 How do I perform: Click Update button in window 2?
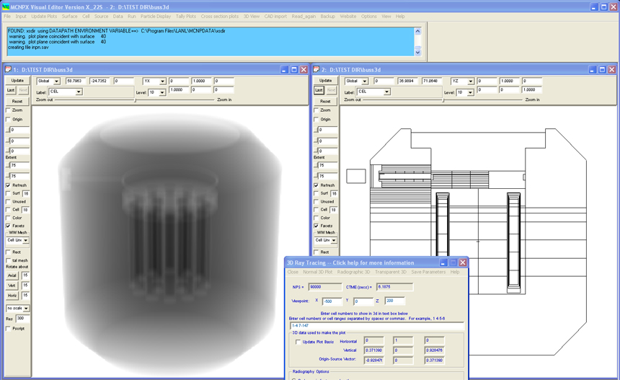click(x=325, y=80)
